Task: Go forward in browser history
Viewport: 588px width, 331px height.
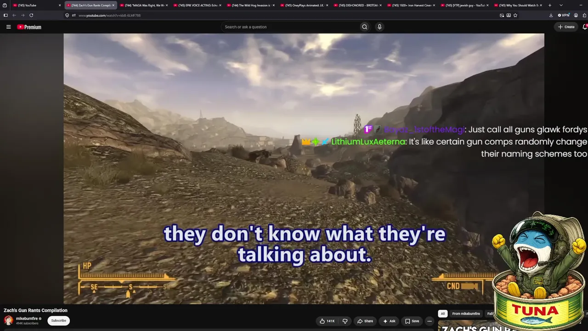Action: tap(23, 15)
